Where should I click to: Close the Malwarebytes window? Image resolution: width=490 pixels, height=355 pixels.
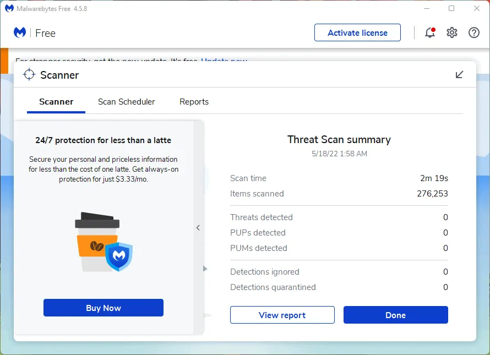477,8
